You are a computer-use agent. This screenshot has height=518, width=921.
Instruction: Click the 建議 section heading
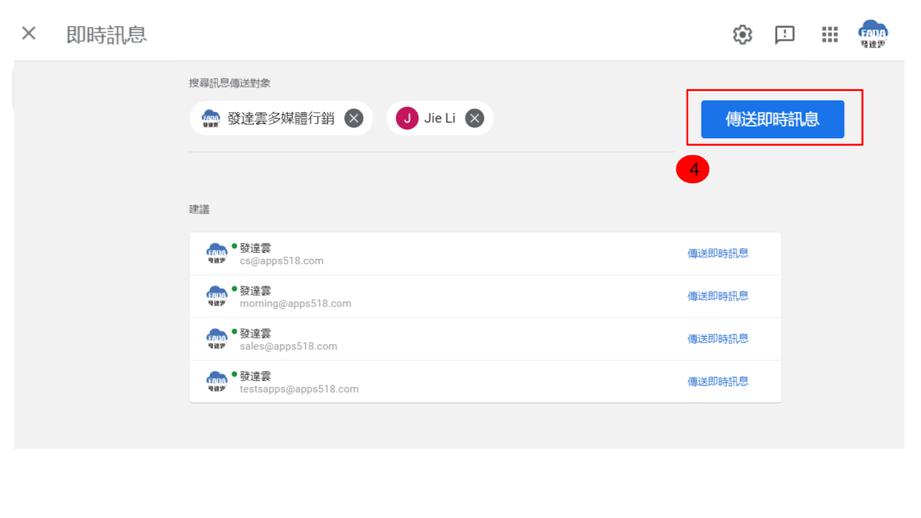point(199,210)
